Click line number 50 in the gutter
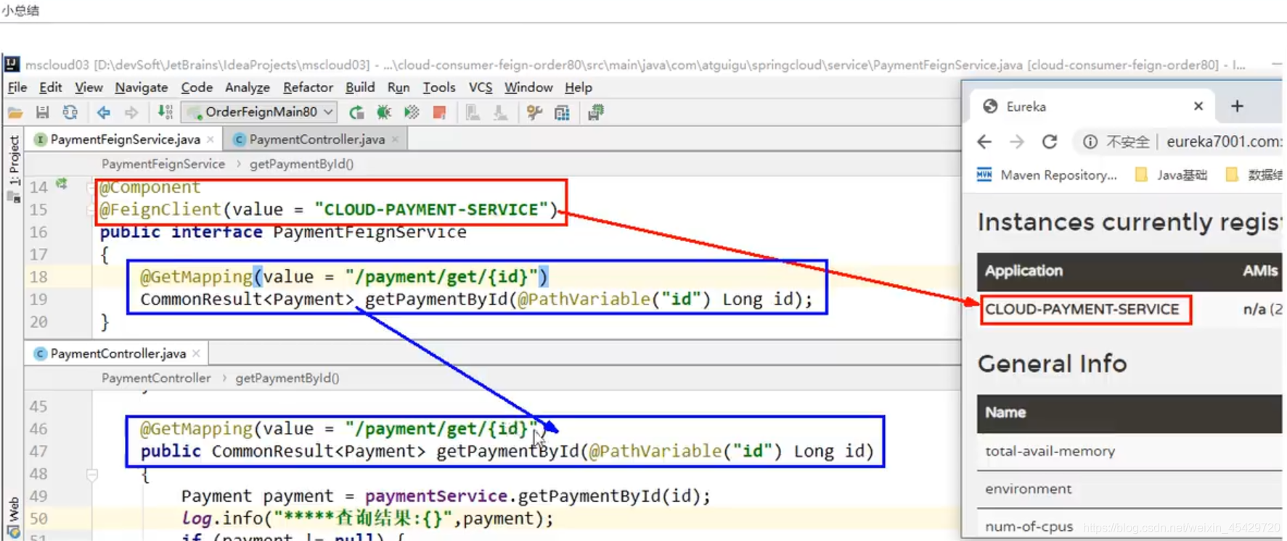 coord(38,519)
